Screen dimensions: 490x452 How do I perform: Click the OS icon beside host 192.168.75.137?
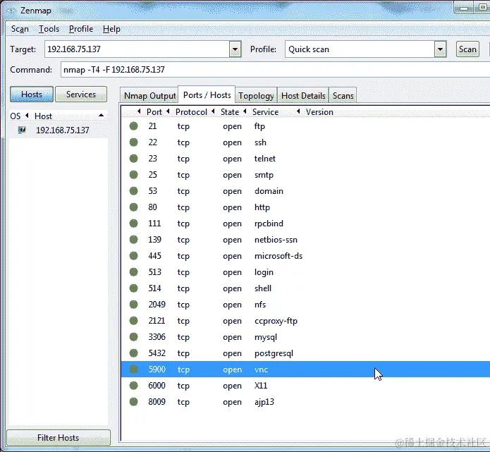tap(22, 130)
